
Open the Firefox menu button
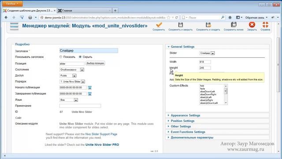click(x=12, y=4)
